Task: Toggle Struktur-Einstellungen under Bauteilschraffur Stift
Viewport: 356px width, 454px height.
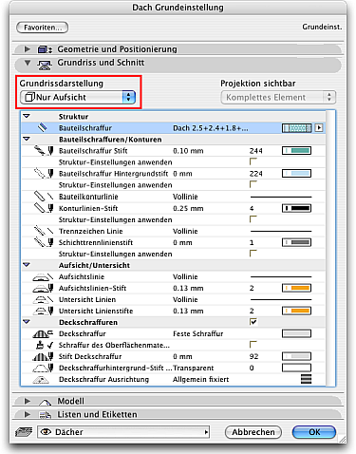Action: (253, 161)
